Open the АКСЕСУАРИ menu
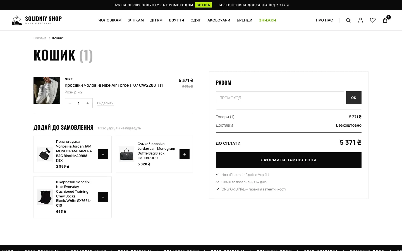Screen dimensions: 402x251 219,20
